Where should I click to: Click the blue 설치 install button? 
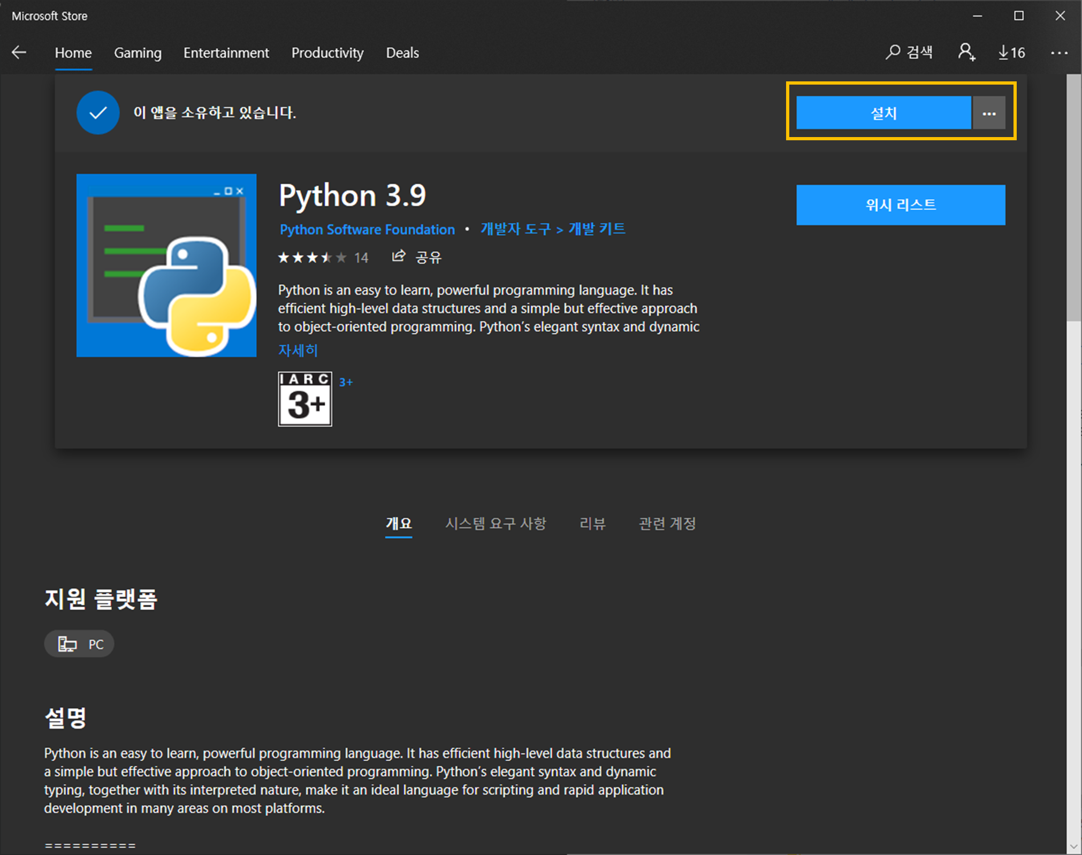pos(883,113)
